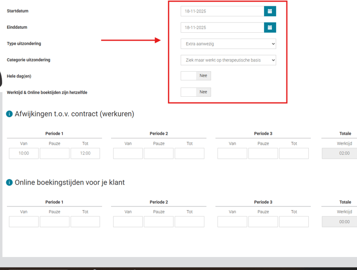
Task: Select Periode 3 Tot field in werkuren
Action: coord(294,153)
